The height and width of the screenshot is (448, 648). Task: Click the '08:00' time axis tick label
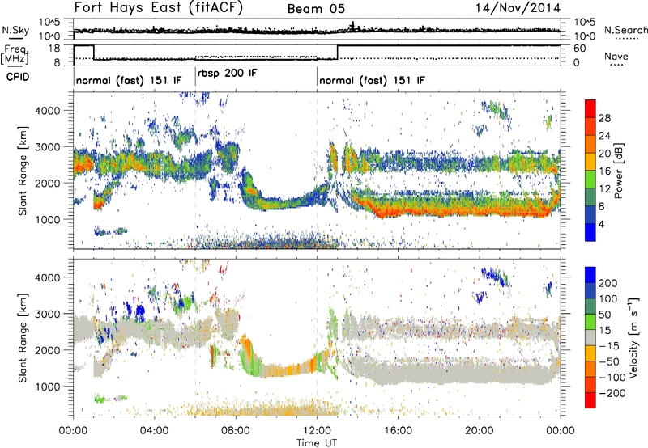click(236, 431)
